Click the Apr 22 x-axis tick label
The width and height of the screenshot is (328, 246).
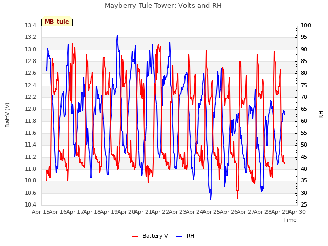pos(160,212)
